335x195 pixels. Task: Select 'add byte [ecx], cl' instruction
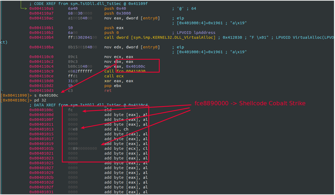click(x=126, y=148)
